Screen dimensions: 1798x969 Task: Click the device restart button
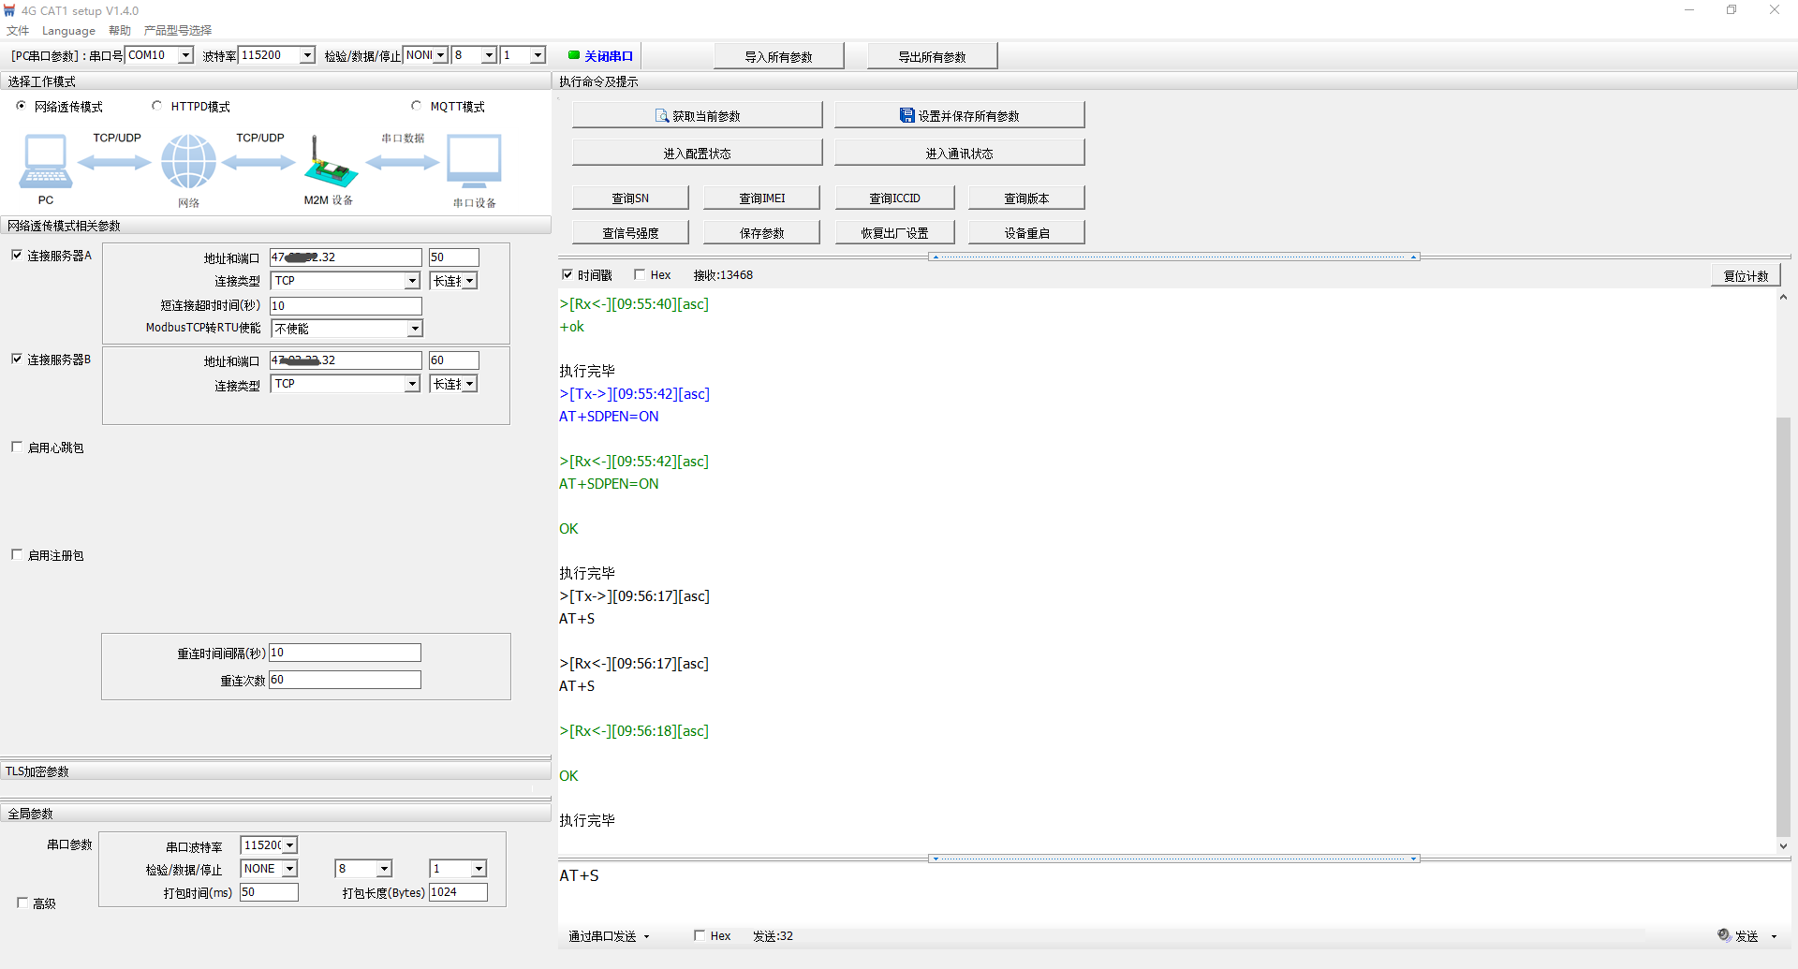(x=1025, y=233)
